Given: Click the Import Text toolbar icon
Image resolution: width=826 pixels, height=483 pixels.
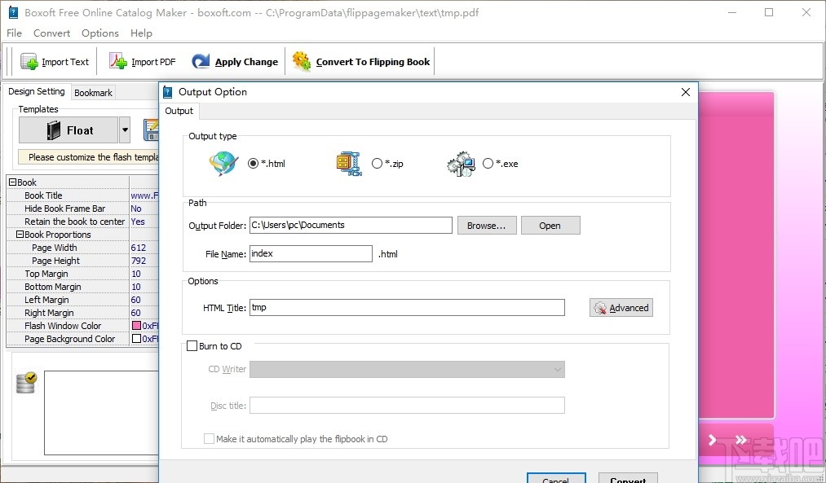Looking at the screenshot, I should tap(29, 61).
